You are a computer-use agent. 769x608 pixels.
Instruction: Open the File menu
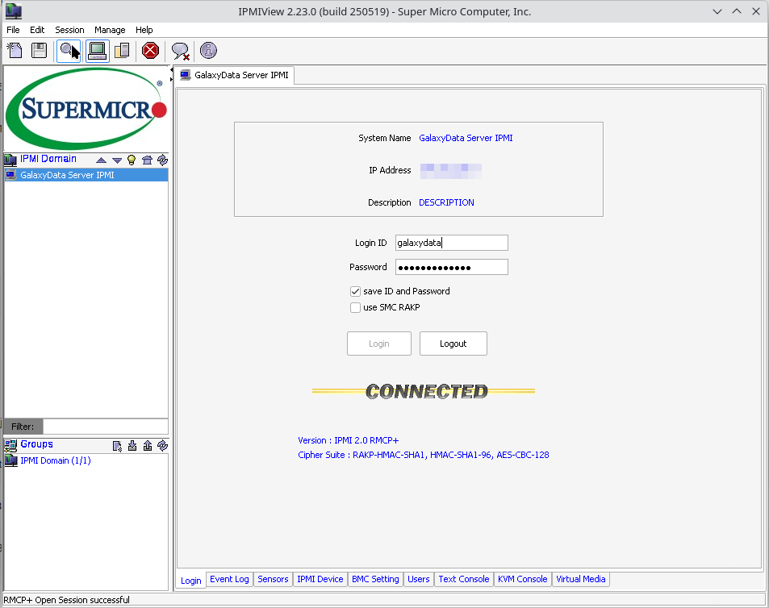pyautogui.click(x=13, y=30)
